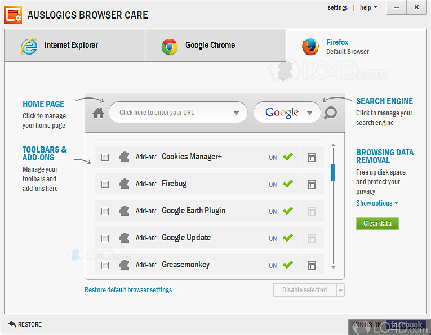Viewport: 431px width, 335px height.
Task: Click the add-ons list scroll up arrow
Action: pos(333,145)
